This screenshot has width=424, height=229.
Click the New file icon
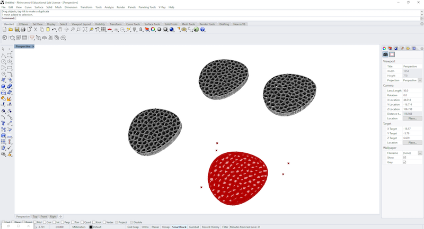(x=5, y=30)
